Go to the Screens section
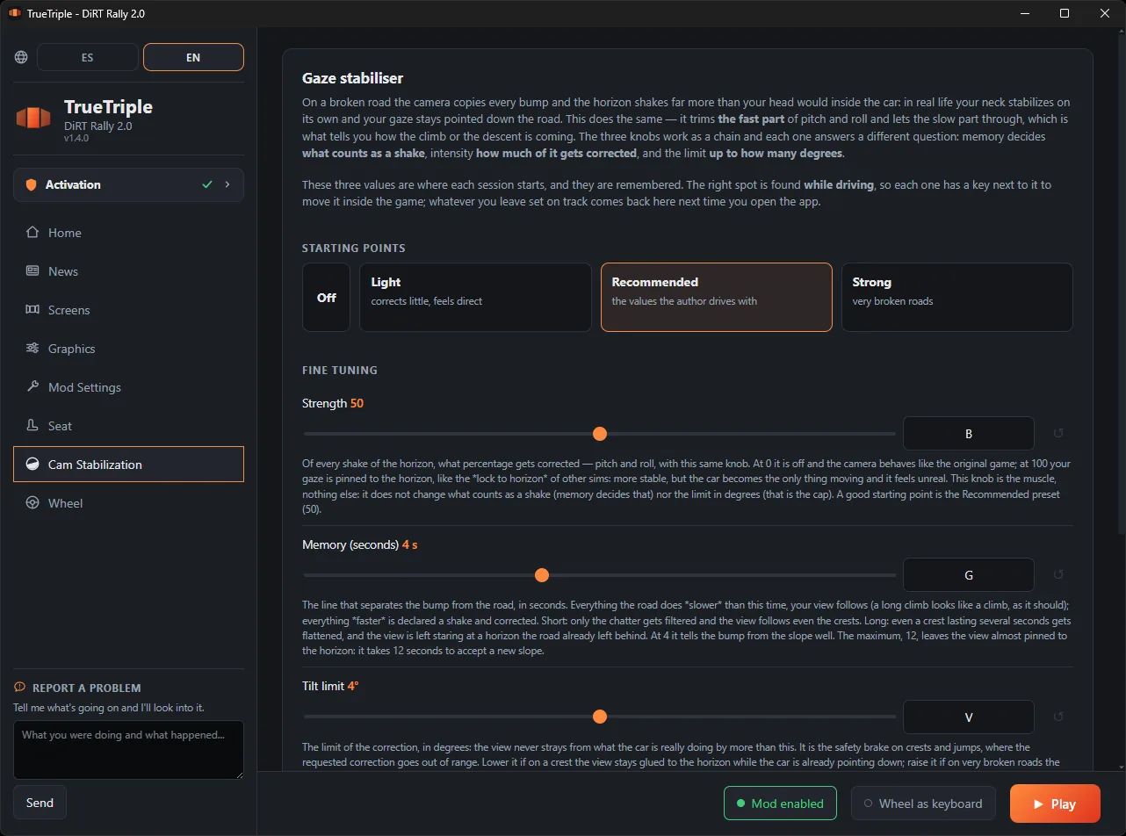 coord(128,310)
